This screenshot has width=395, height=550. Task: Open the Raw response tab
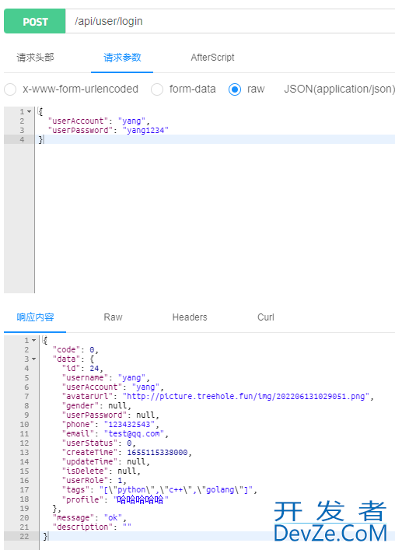tap(113, 317)
